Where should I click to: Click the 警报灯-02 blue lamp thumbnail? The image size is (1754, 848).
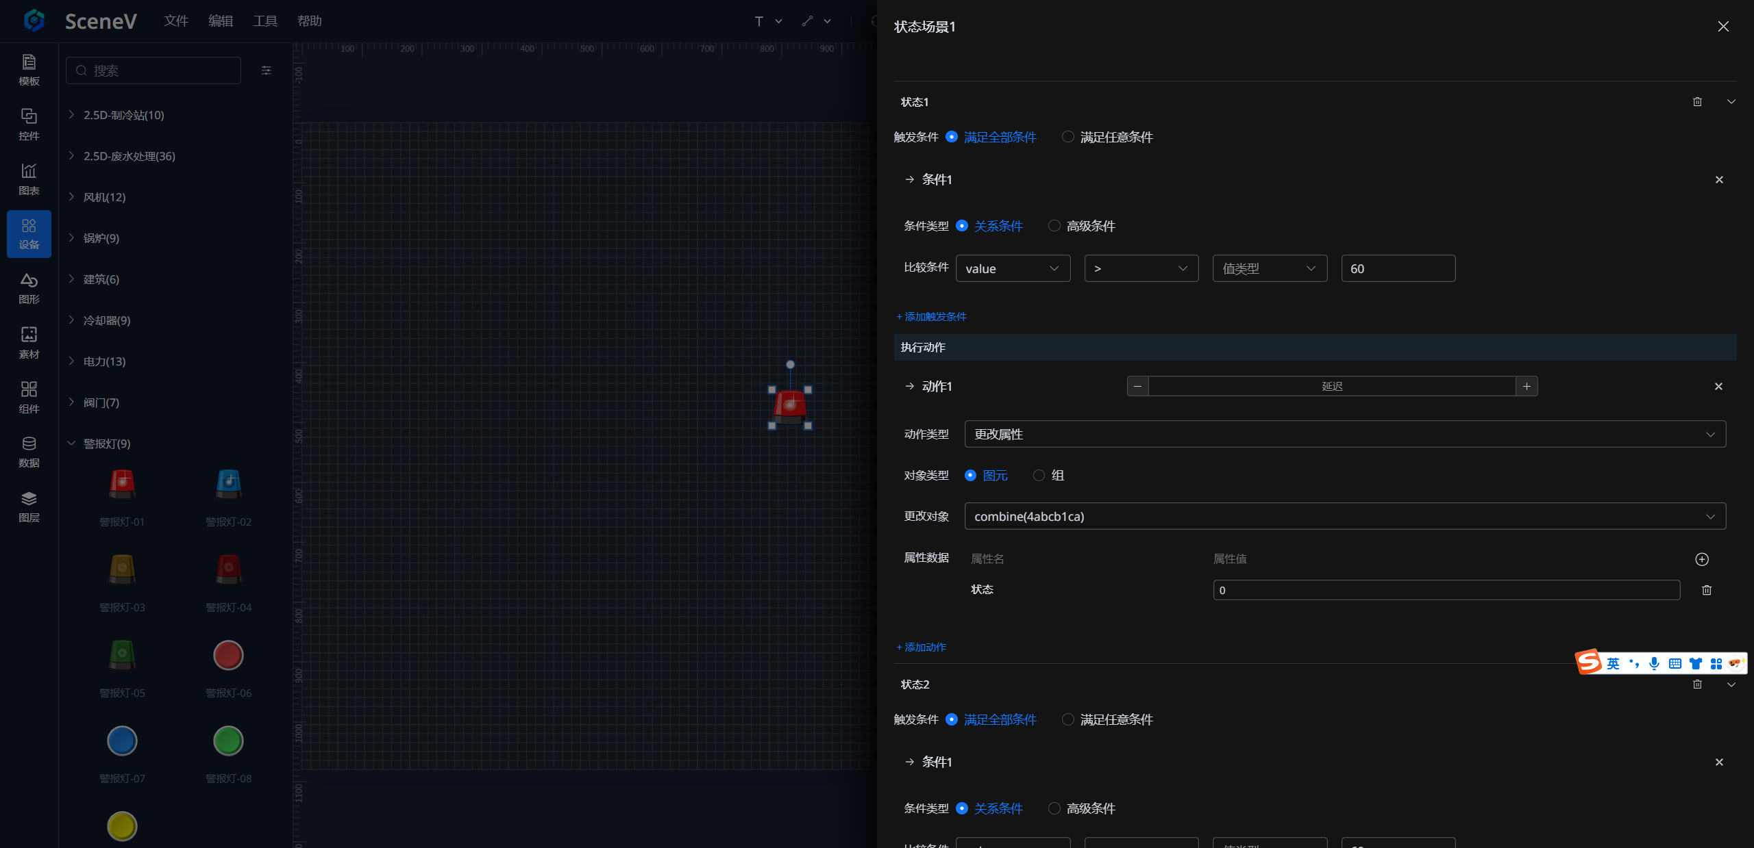pyautogui.click(x=229, y=485)
